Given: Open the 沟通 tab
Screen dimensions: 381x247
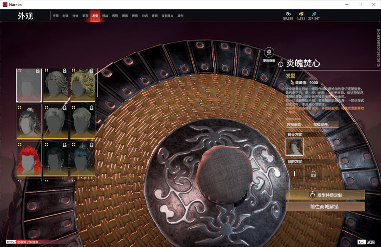Looking at the screenshot, I should coord(145,16).
